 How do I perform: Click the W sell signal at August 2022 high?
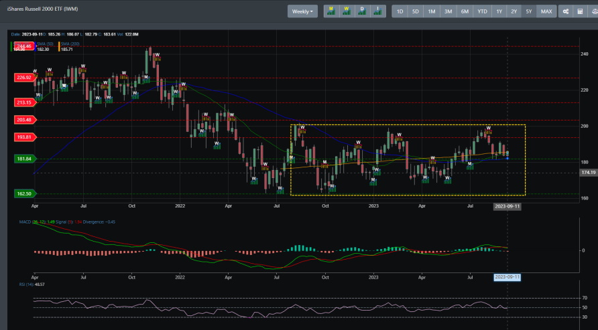[302, 129]
